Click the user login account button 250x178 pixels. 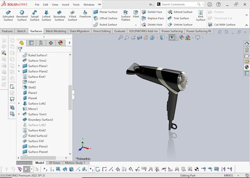[210, 4]
